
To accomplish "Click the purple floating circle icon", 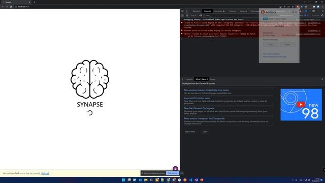I will click(175, 169).
